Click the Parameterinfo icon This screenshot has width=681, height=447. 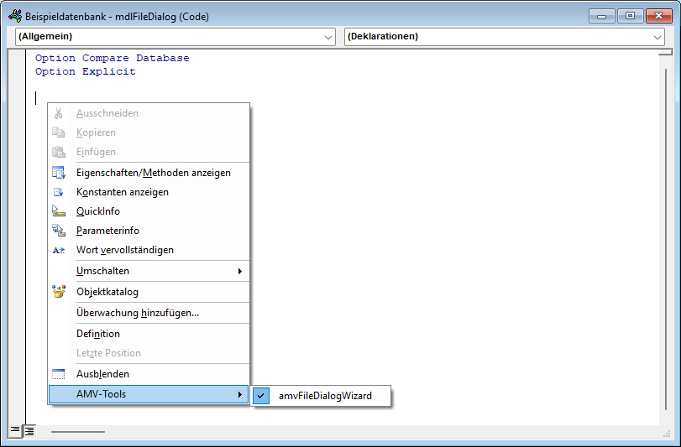tap(58, 231)
